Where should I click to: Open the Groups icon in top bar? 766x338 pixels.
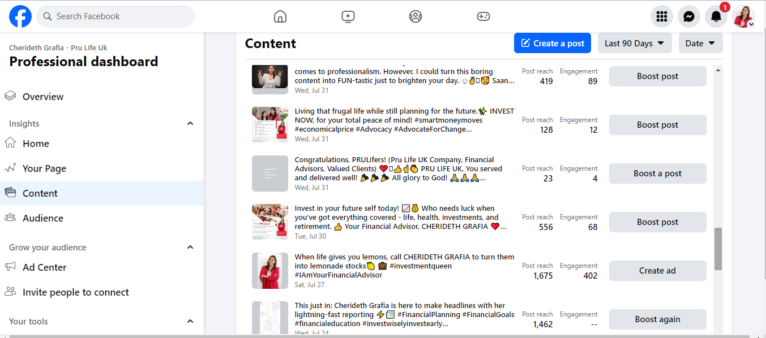coord(416,16)
